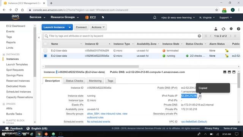Click alarm icon for running instance row

pyautogui.click(x=227, y=56)
